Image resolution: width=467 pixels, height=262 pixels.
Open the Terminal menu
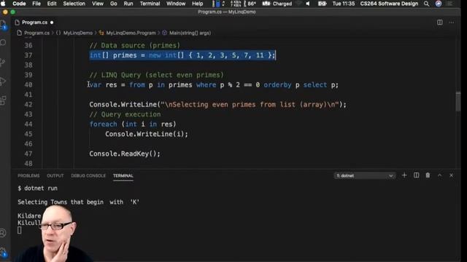click(x=150, y=4)
